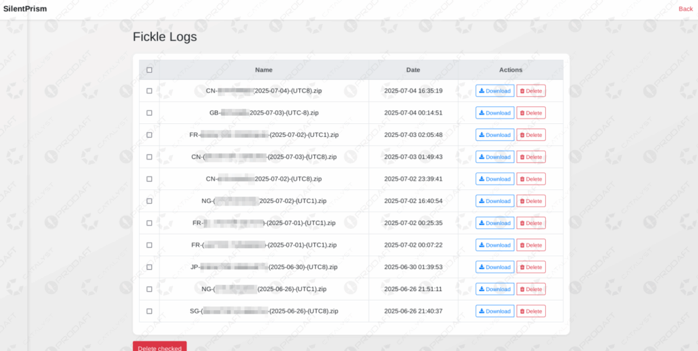The image size is (698, 351).
Task: Click the date cell 2025-07-03 02:05:48
Action: (413, 135)
